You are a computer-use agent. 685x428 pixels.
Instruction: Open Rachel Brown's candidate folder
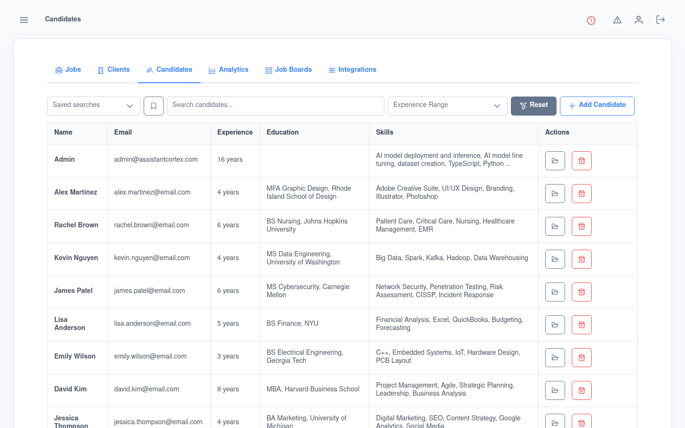[x=555, y=226]
